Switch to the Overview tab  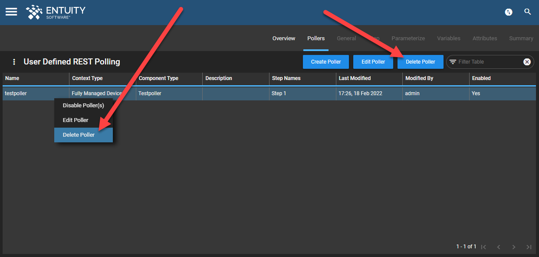(283, 38)
